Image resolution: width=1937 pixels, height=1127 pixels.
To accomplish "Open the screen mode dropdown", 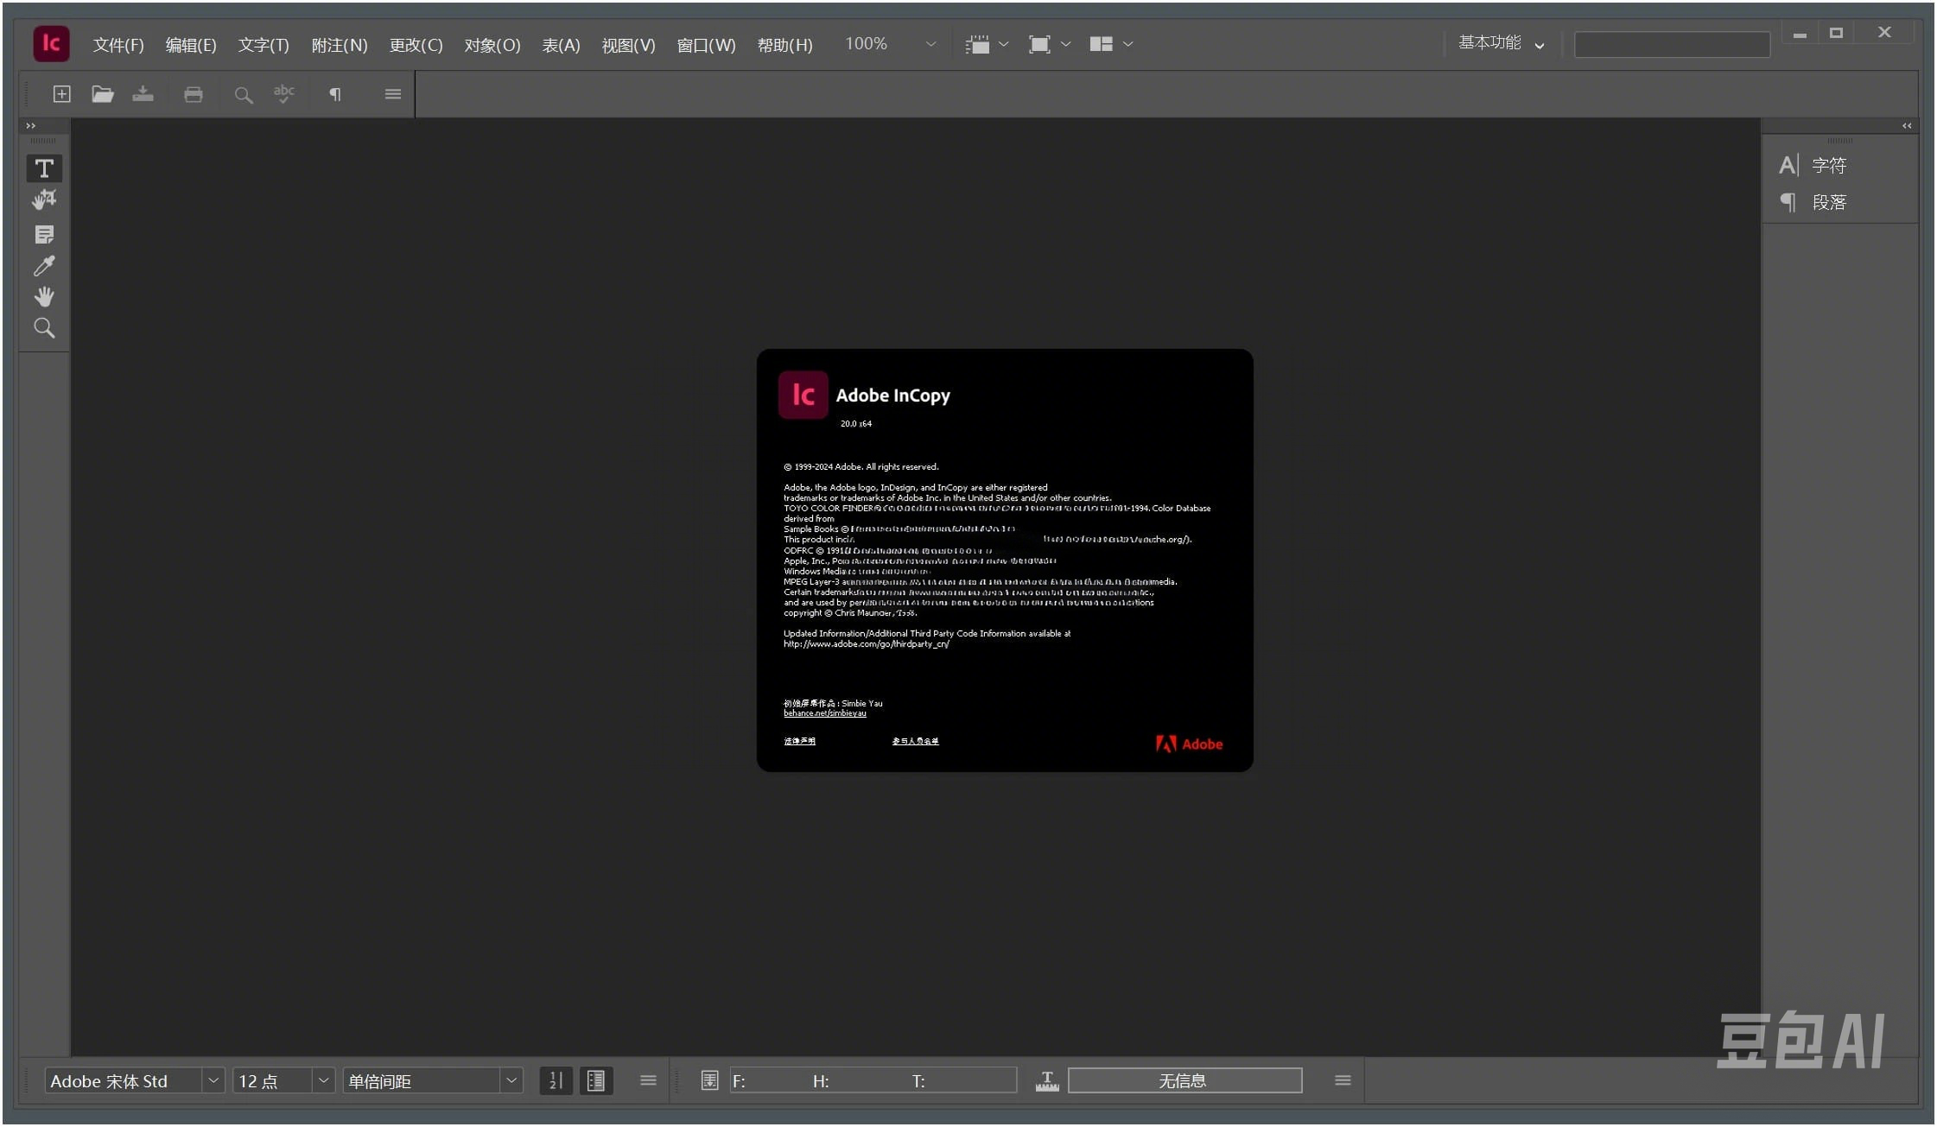I will pyautogui.click(x=1050, y=44).
